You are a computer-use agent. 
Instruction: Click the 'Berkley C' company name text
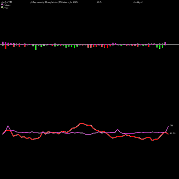pos(138,2)
